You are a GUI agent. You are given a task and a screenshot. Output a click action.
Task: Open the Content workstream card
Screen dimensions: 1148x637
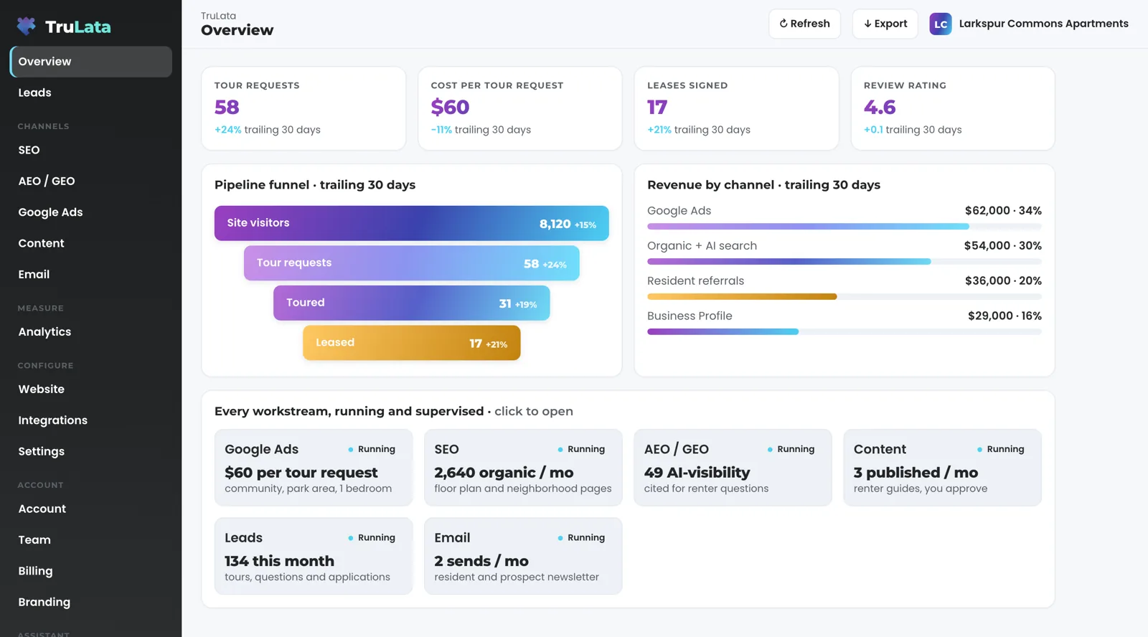pyautogui.click(x=942, y=468)
